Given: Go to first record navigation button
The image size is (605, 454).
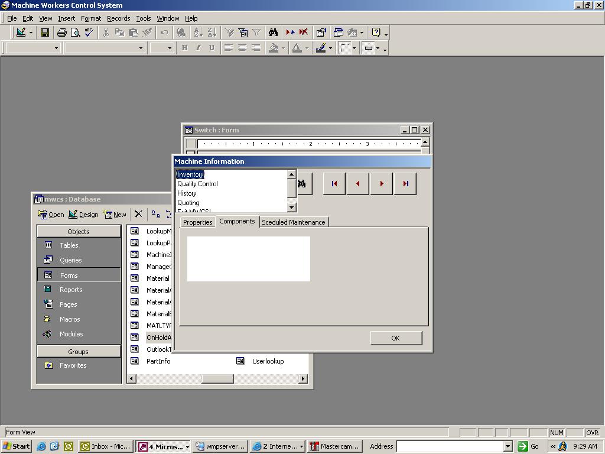Looking at the screenshot, I should click(334, 184).
